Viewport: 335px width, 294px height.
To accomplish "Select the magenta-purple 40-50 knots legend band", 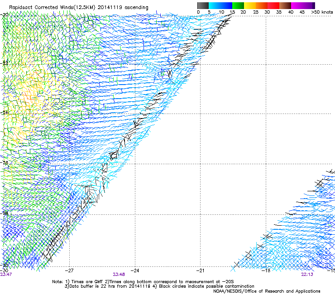I will tap(303, 5).
